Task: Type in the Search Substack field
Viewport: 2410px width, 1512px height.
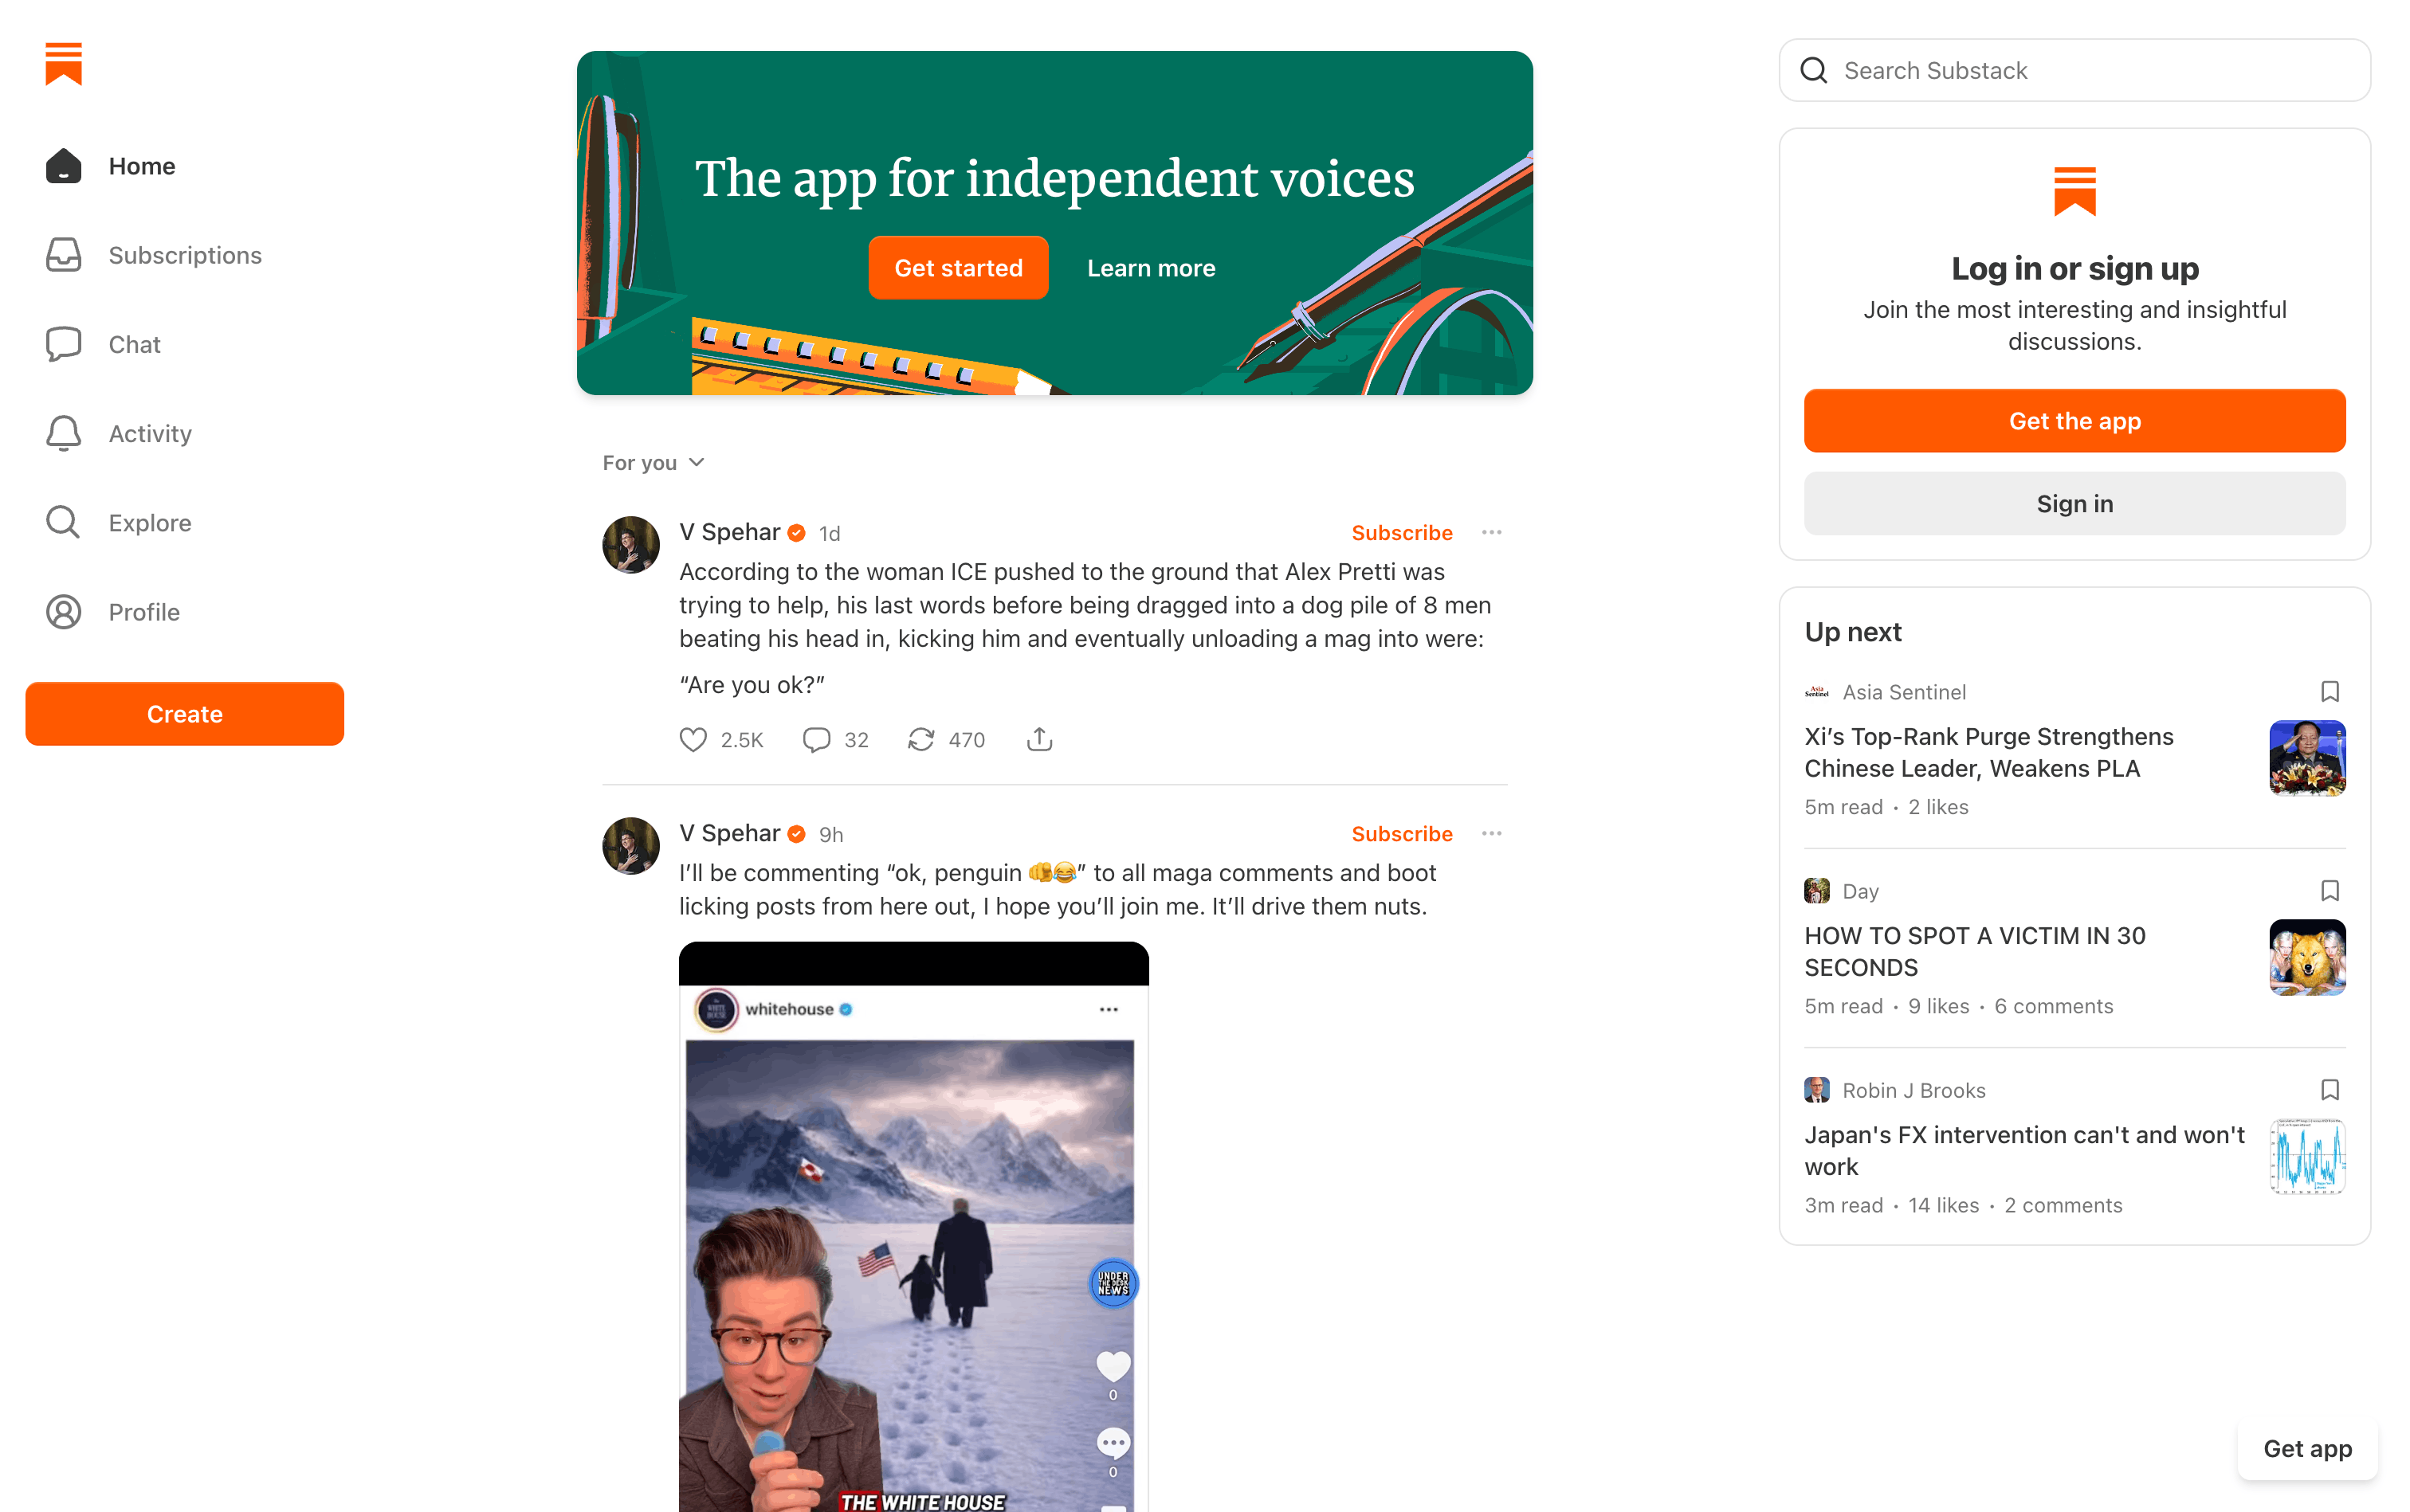Action: 2091,71
